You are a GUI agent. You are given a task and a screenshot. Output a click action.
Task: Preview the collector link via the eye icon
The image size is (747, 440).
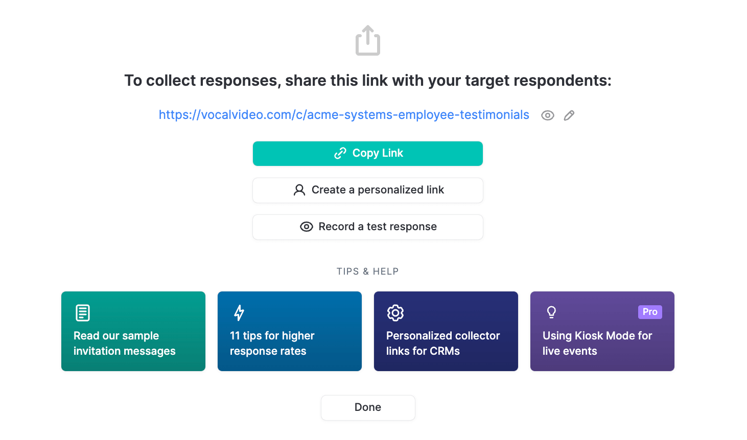tap(547, 115)
